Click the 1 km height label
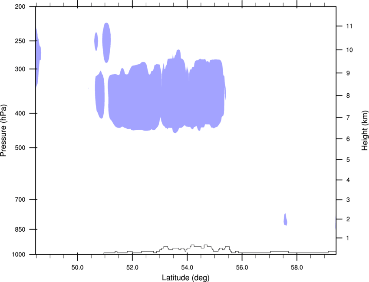 pyautogui.click(x=348, y=238)
